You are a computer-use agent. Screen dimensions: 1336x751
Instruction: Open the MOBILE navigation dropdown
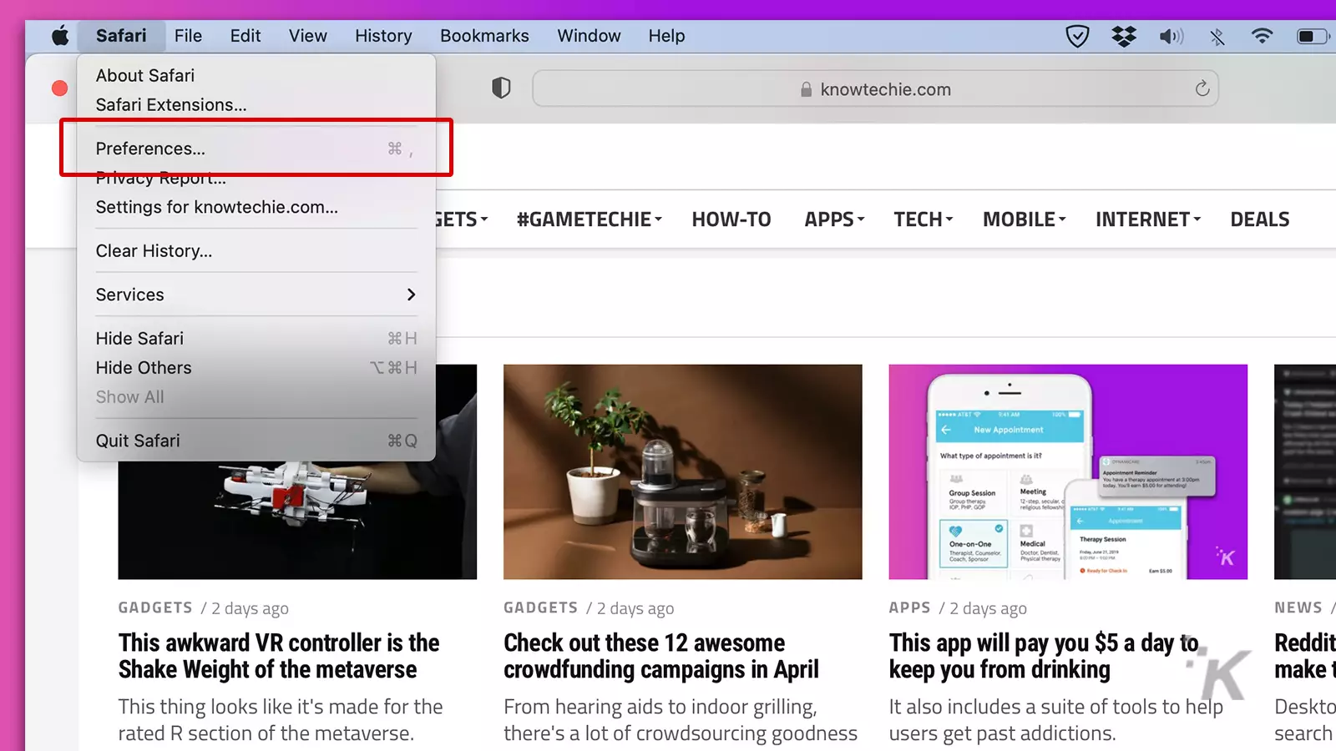(x=1025, y=219)
